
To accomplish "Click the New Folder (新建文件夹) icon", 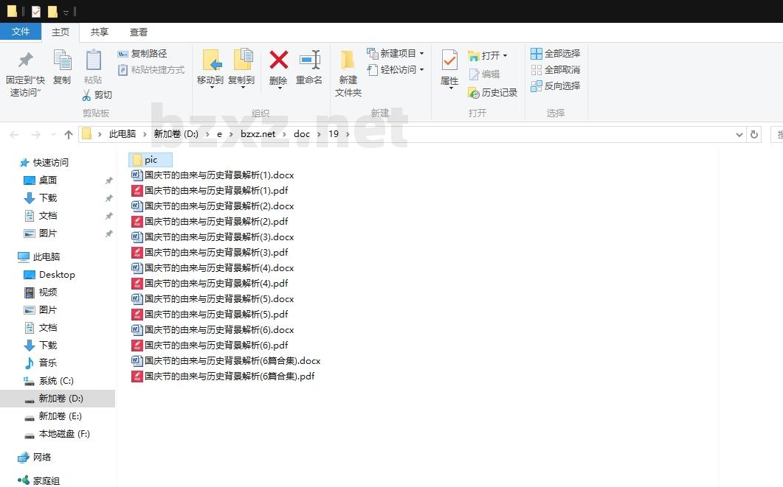I will tap(348, 60).
